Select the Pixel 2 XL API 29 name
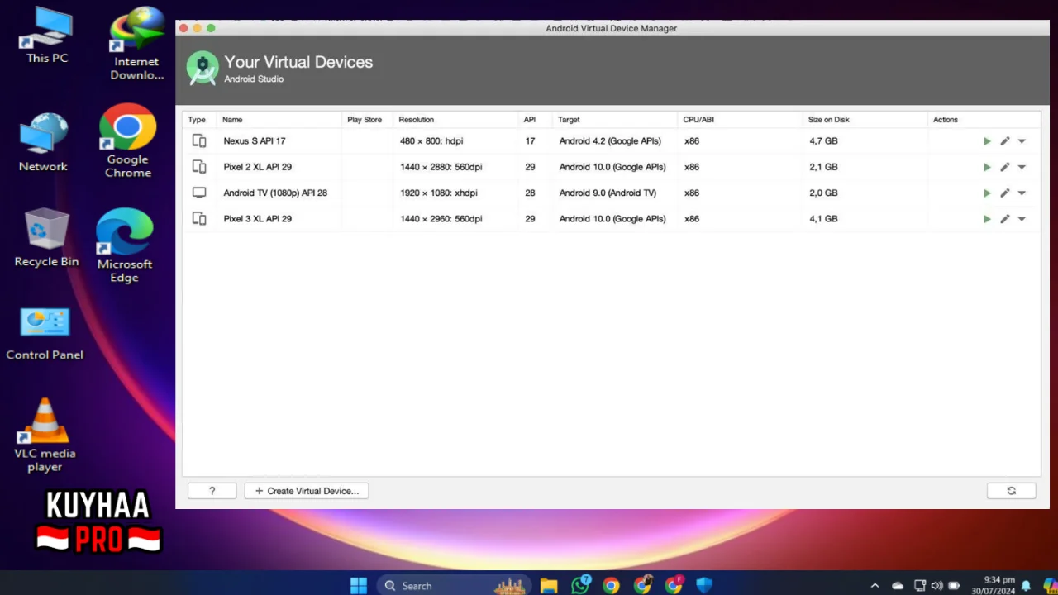This screenshot has height=595, width=1058. point(258,167)
